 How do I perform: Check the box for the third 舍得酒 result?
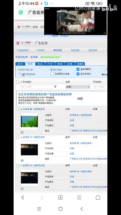(18, 166)
